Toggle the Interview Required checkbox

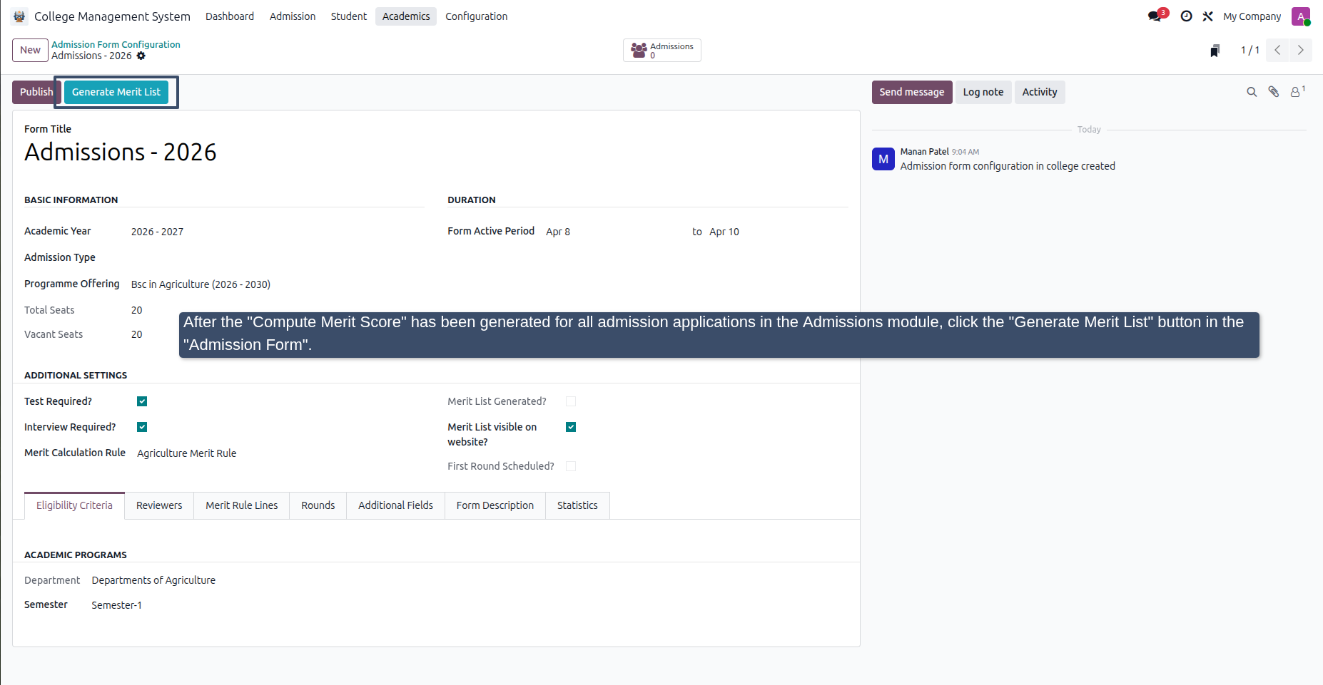pos(142,427)
